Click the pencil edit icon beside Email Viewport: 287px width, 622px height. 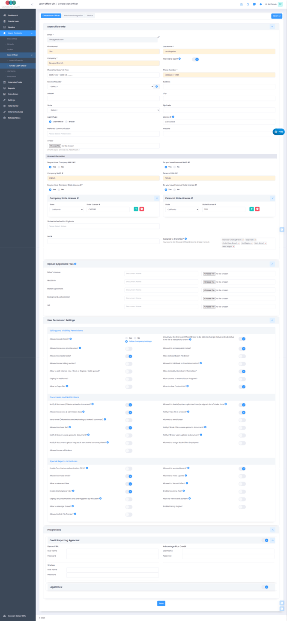pyautogui.click(x=158, y=37)
